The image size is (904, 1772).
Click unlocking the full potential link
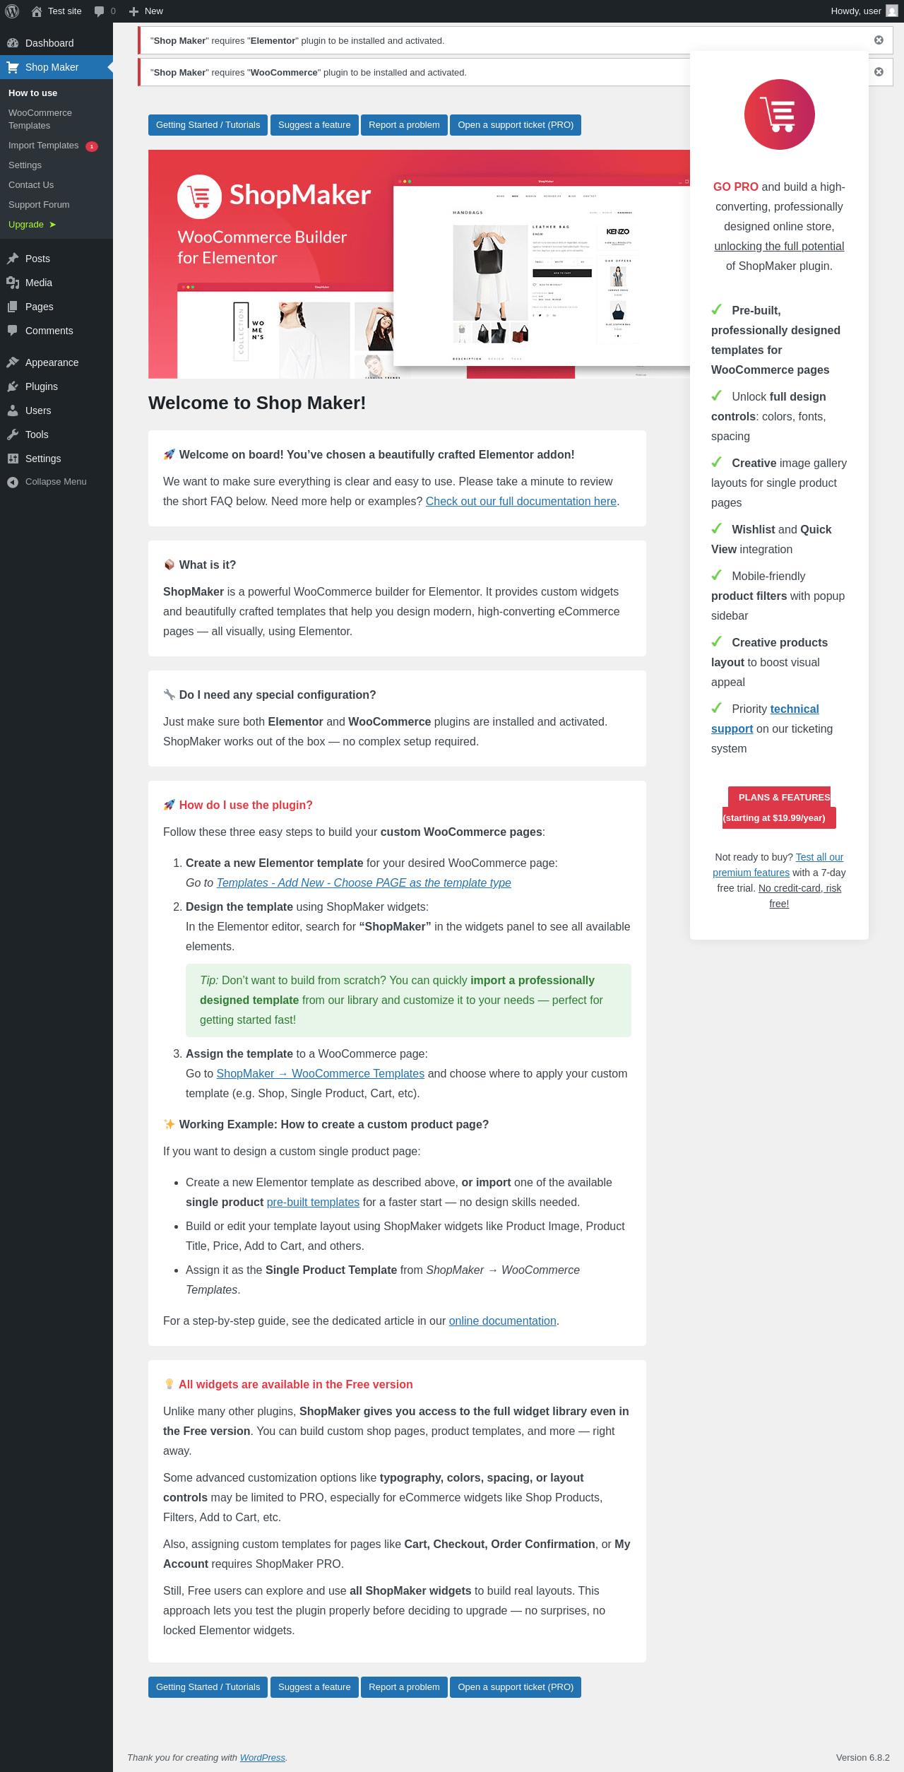pyautogui.click(x=779, y=247)
